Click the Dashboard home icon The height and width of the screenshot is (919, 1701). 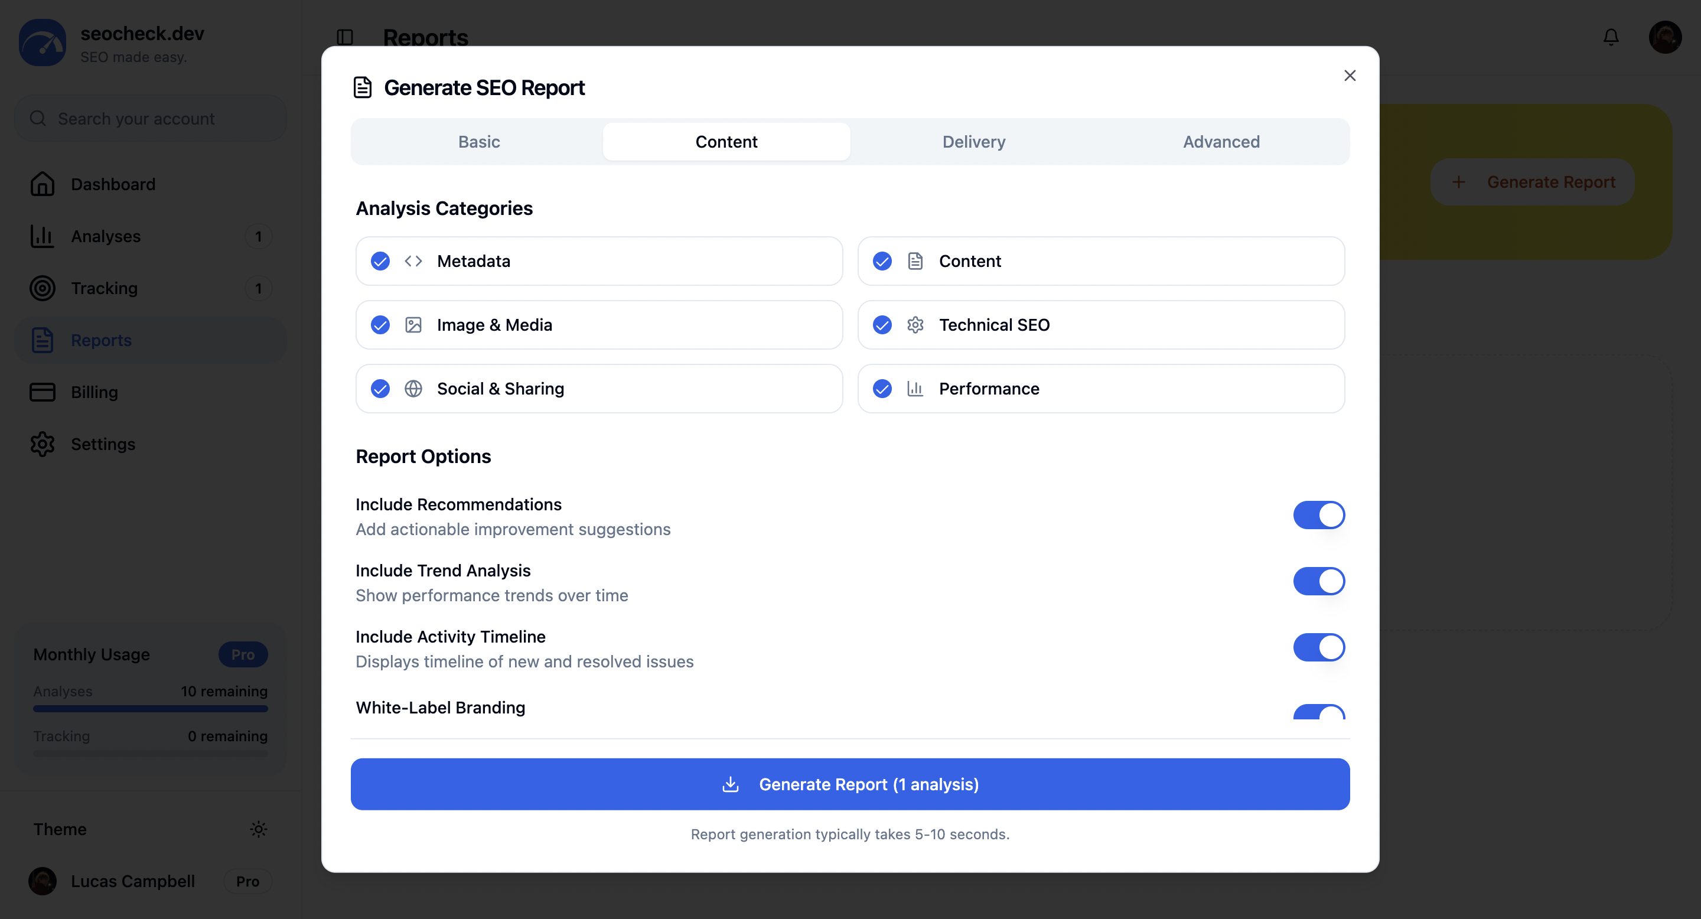tap(43, 184)
